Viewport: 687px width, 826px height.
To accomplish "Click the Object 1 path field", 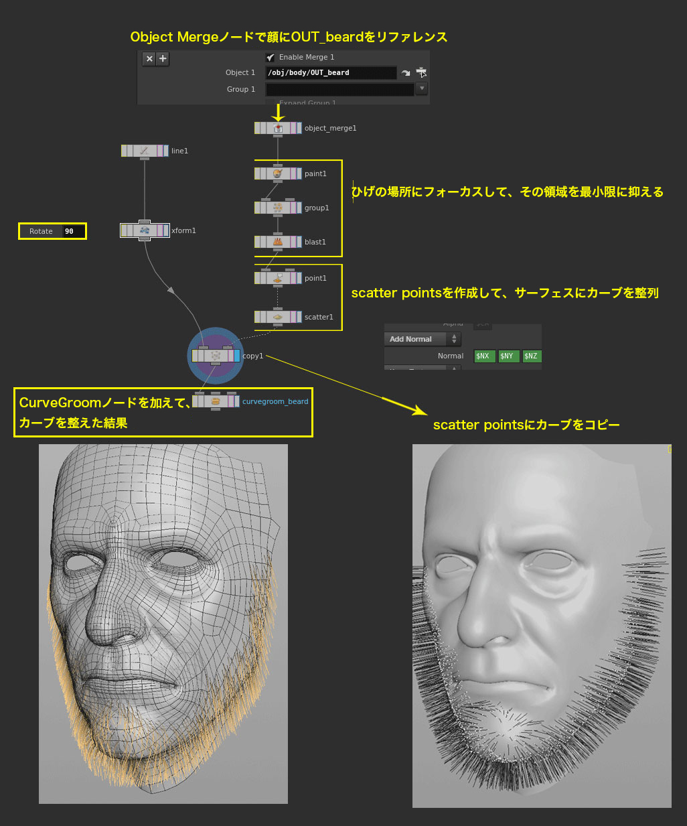I will pyautogui.click(x=331, y=73).
